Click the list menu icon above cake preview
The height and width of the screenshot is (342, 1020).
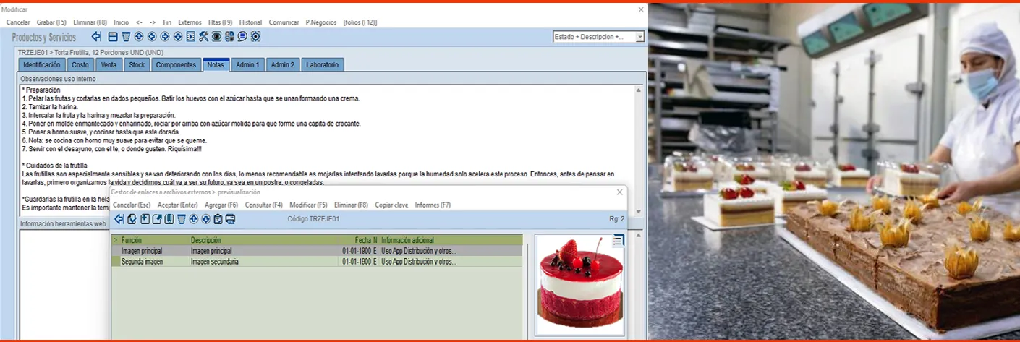(618, 241)
